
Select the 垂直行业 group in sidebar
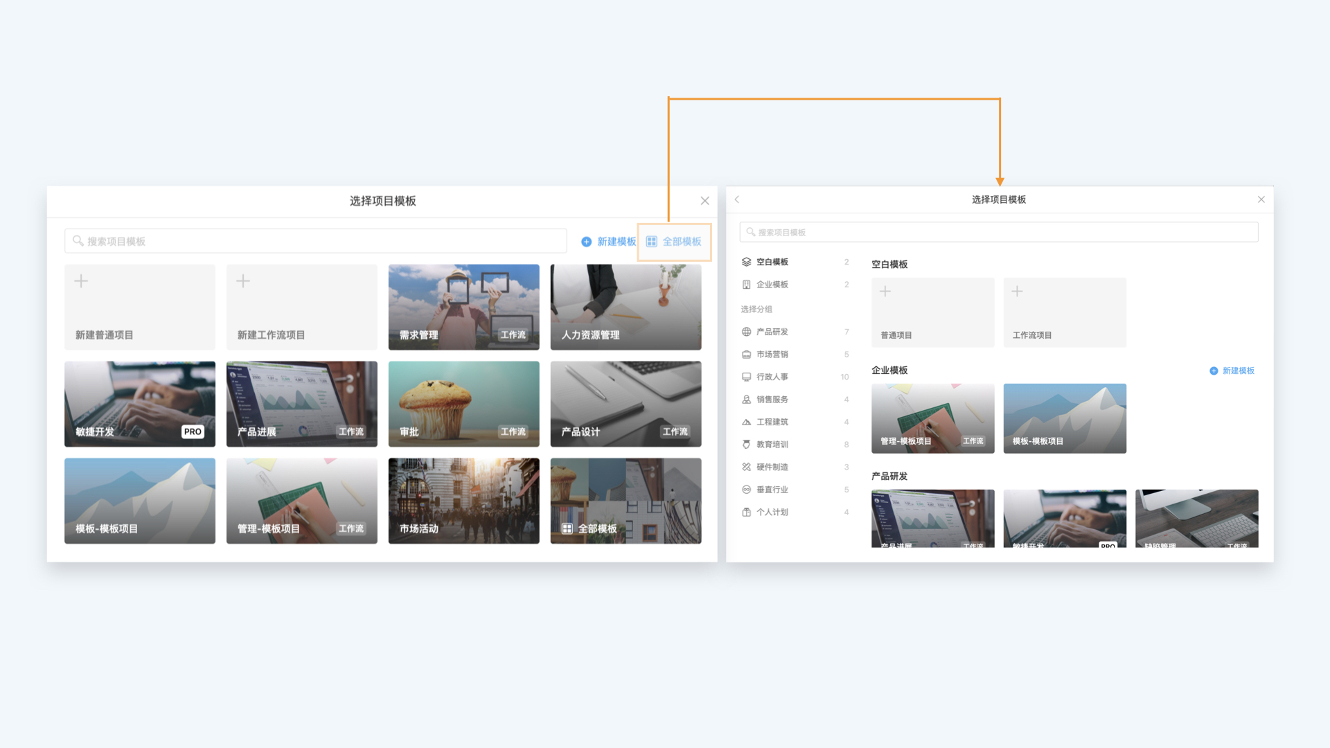coord(795,490)
